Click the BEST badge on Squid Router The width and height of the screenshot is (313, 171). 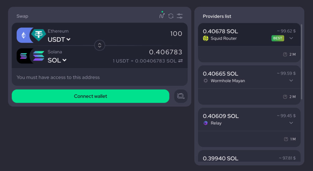pos(278,38)
